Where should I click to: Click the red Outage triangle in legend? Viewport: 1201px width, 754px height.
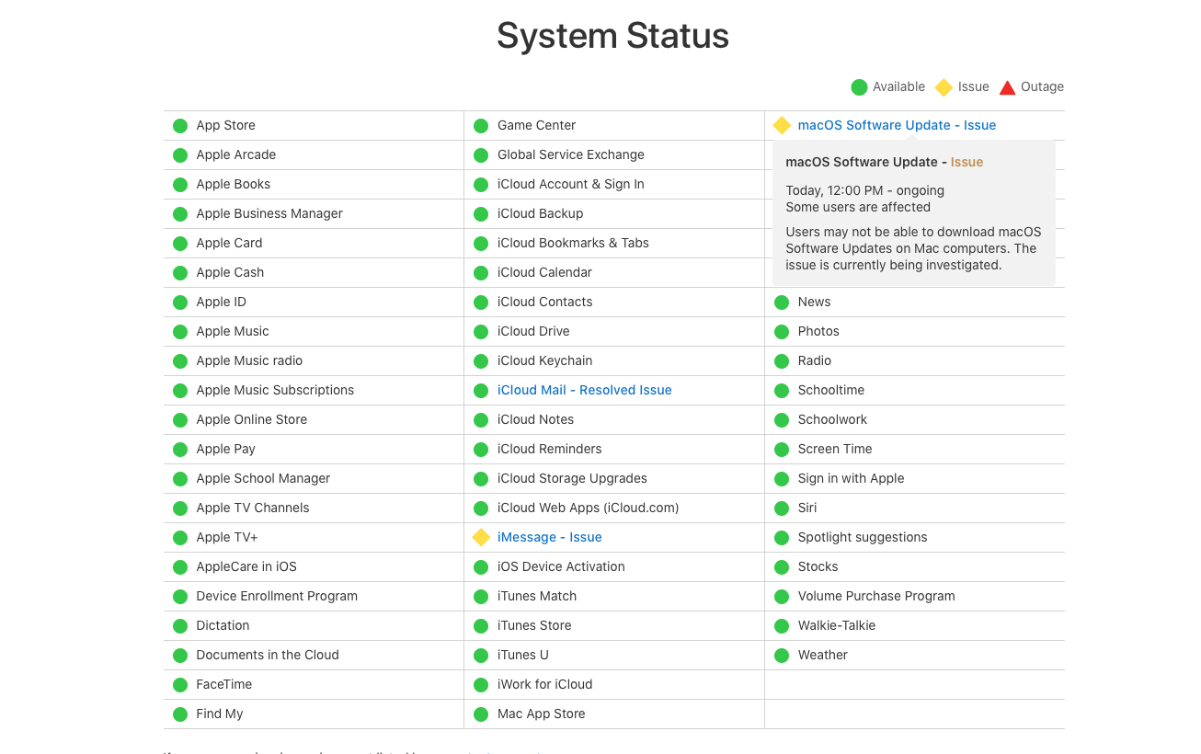1007,87
